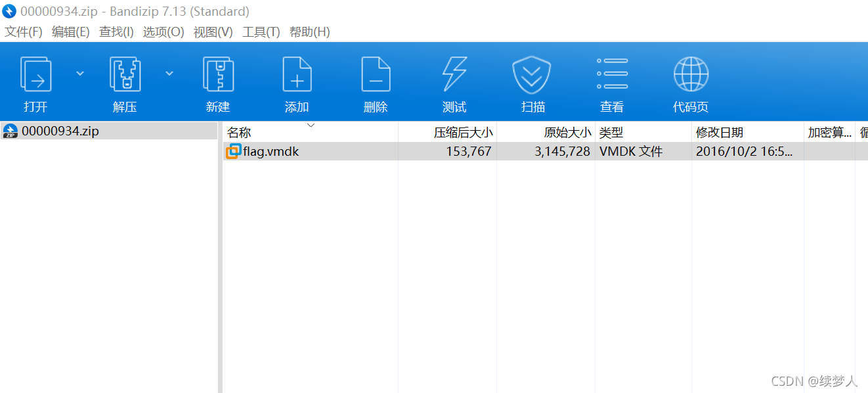Select the flag.vmdk file row
The height and width of the screenshot is (393, 868).
(546, 151)
